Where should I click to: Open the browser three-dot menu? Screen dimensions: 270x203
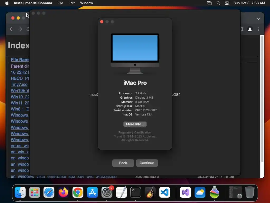258,29
